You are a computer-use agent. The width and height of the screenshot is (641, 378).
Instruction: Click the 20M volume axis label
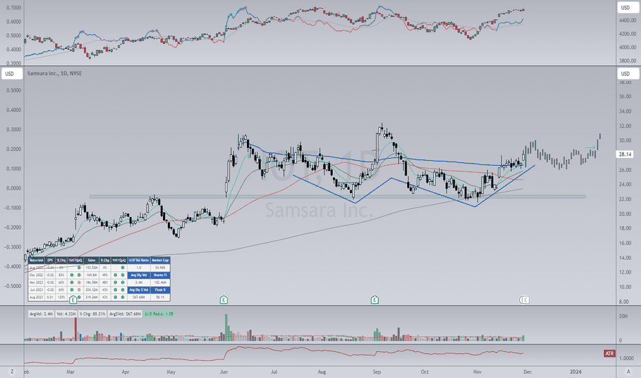tap(623, 316)
